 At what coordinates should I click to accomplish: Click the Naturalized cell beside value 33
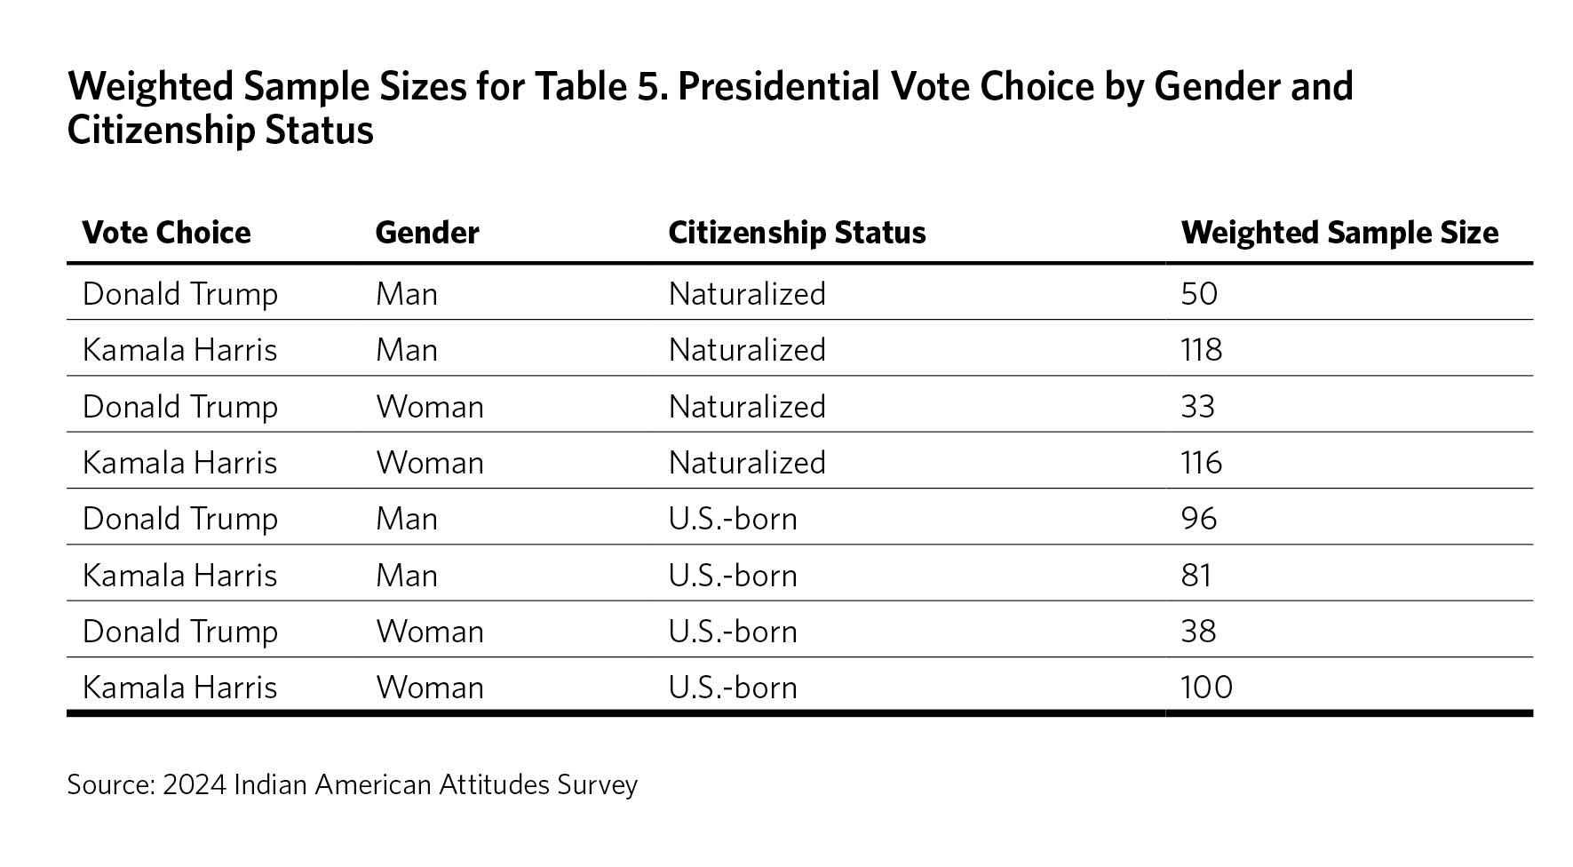pyautogui.click(x=747, y=406)
